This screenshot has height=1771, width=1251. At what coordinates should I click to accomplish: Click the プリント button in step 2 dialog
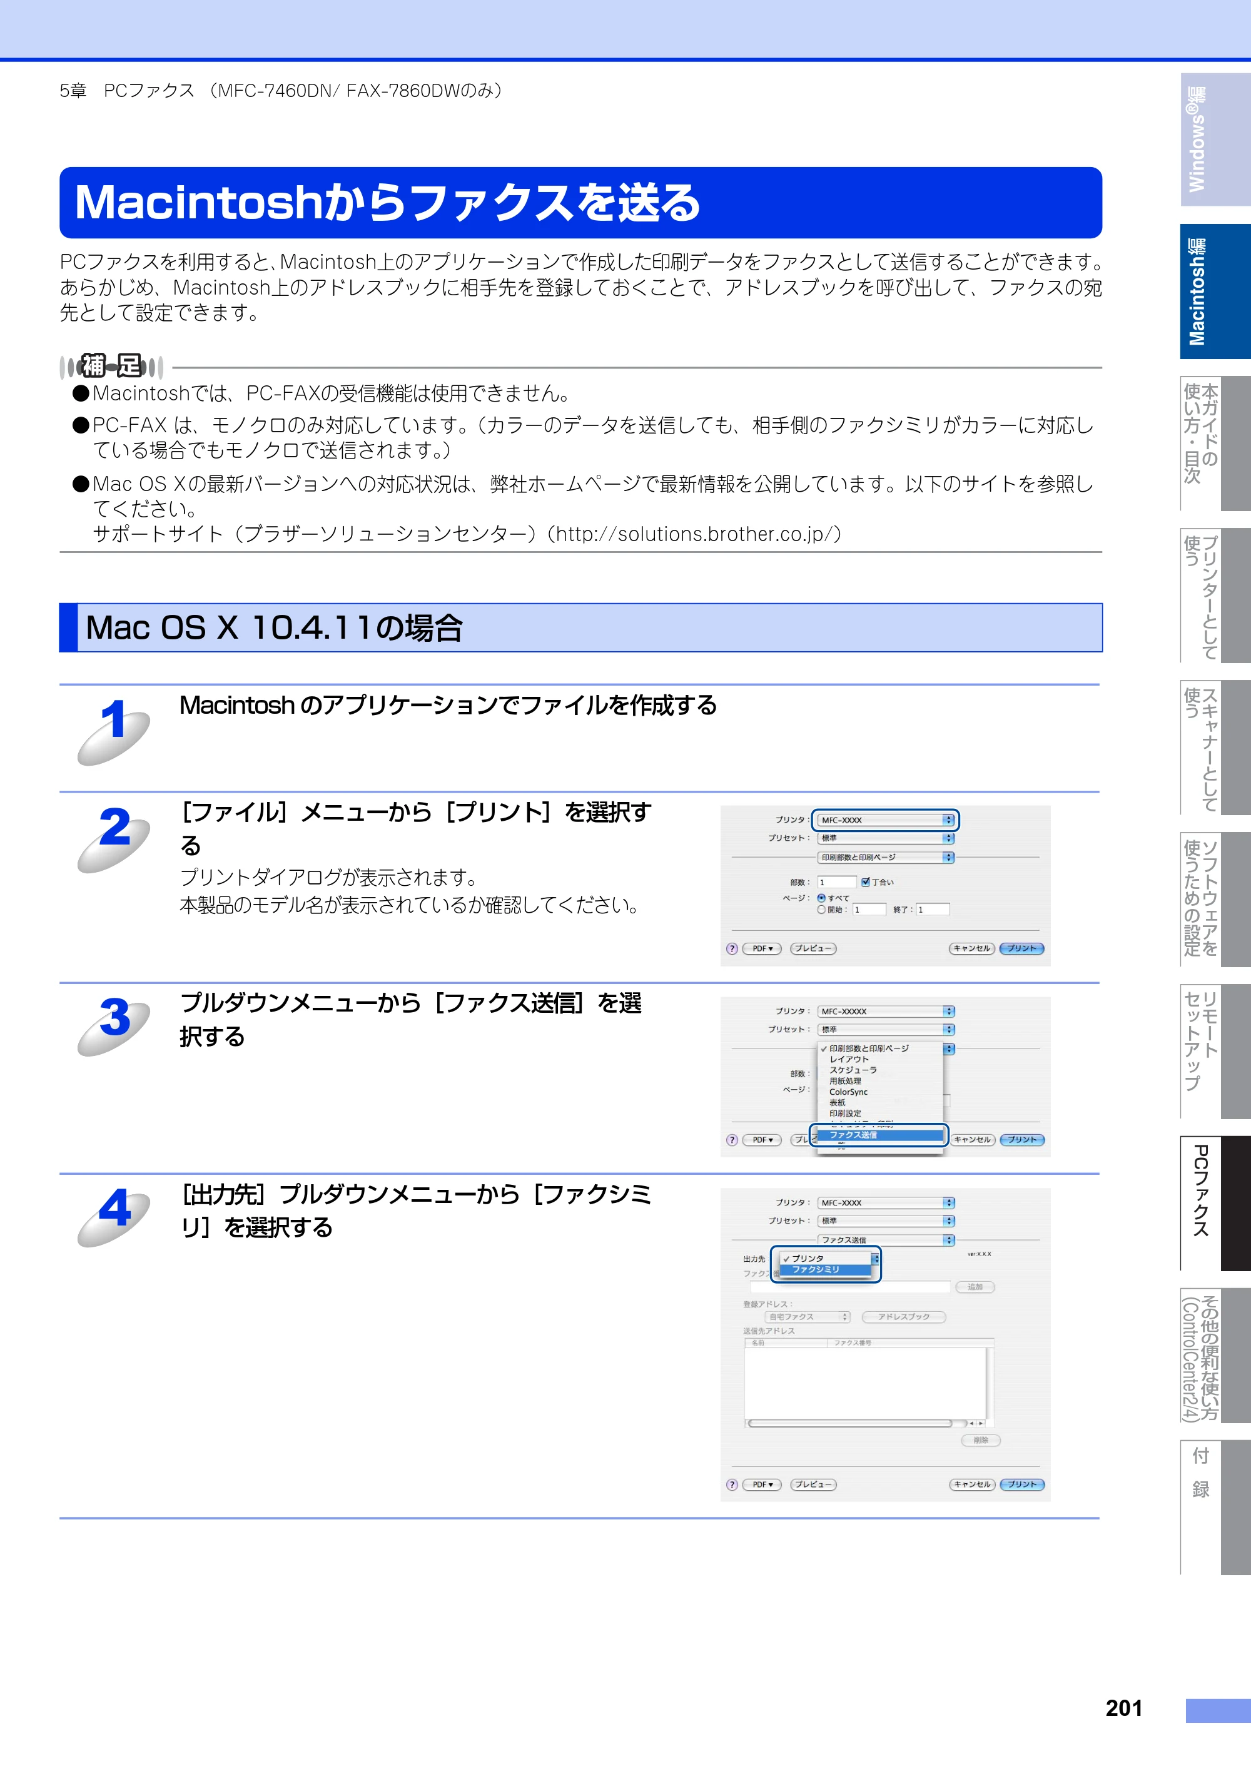1021,948
